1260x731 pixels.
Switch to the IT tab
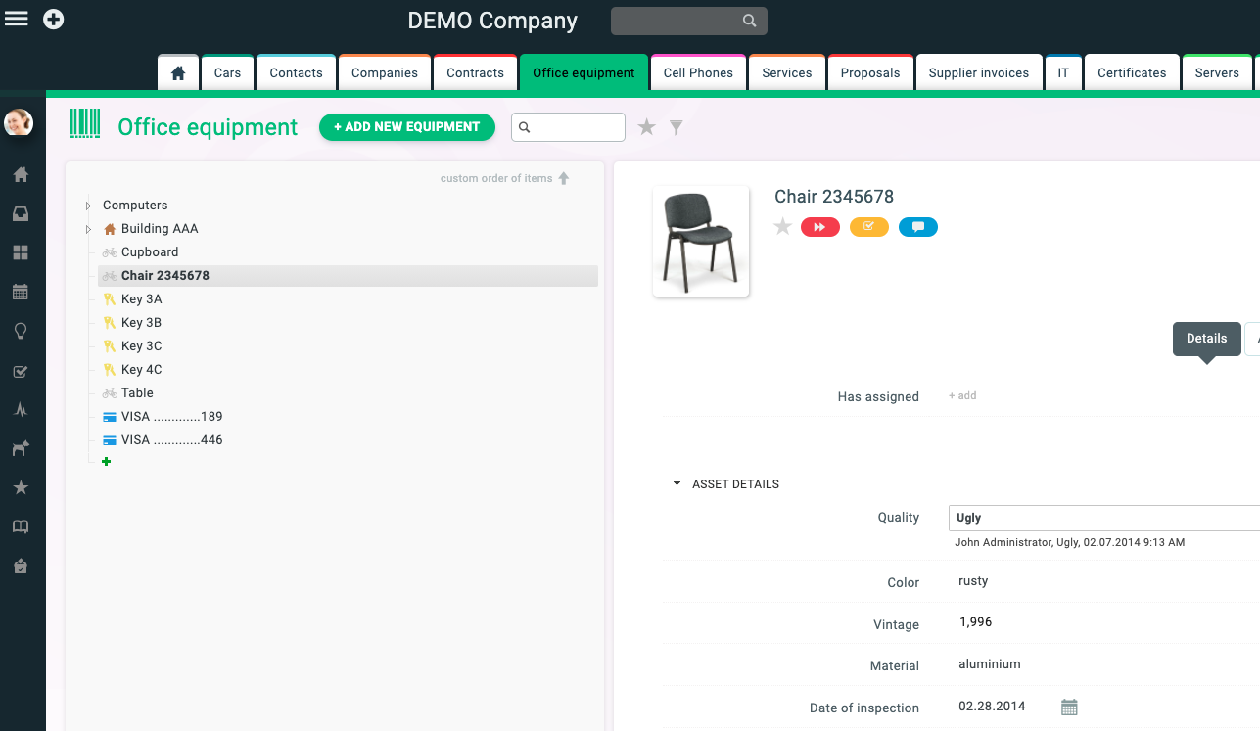pyautogui.click(x=1063, y=72)
